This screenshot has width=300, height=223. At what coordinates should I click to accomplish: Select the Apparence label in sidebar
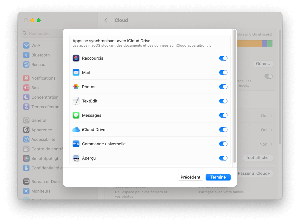tap(42, 130)
